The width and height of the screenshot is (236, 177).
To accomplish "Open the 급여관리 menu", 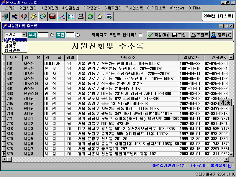I will [49, 8].
